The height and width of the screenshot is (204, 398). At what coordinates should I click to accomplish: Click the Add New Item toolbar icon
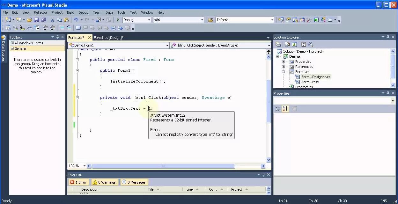click(19, 20)
